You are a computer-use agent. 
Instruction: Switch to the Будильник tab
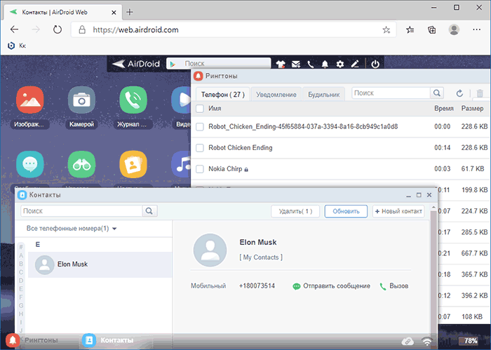pyautogui.click(x=324, y=94)
